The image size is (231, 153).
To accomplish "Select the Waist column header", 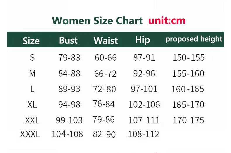I will pyautogui.click(x=106, y=40).
